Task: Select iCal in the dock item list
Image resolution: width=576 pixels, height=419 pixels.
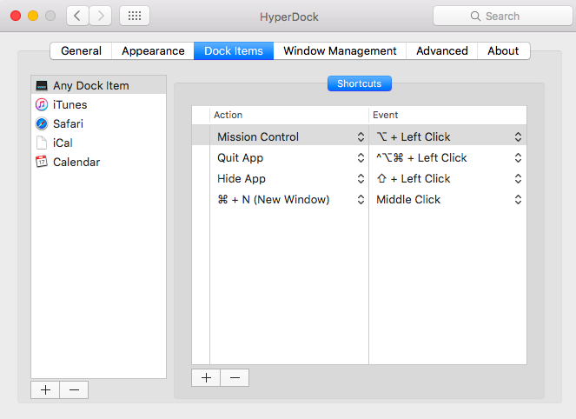Action: 98,143
